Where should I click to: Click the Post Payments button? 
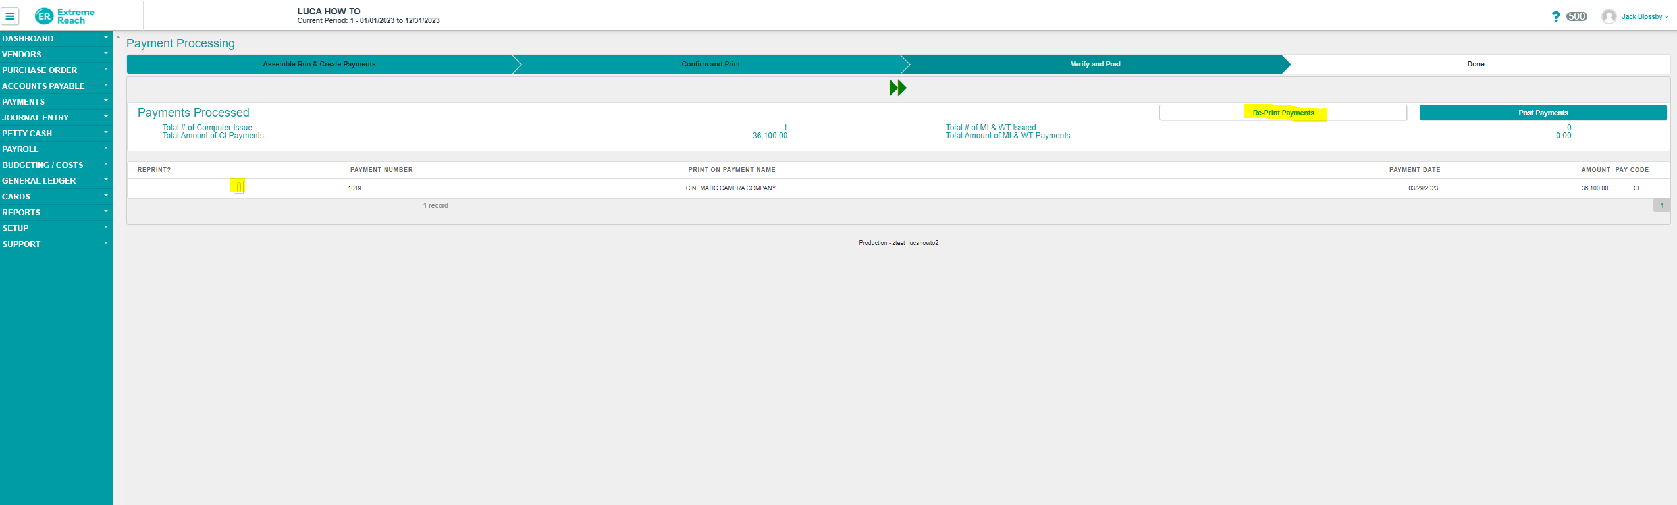point(1542,113)
